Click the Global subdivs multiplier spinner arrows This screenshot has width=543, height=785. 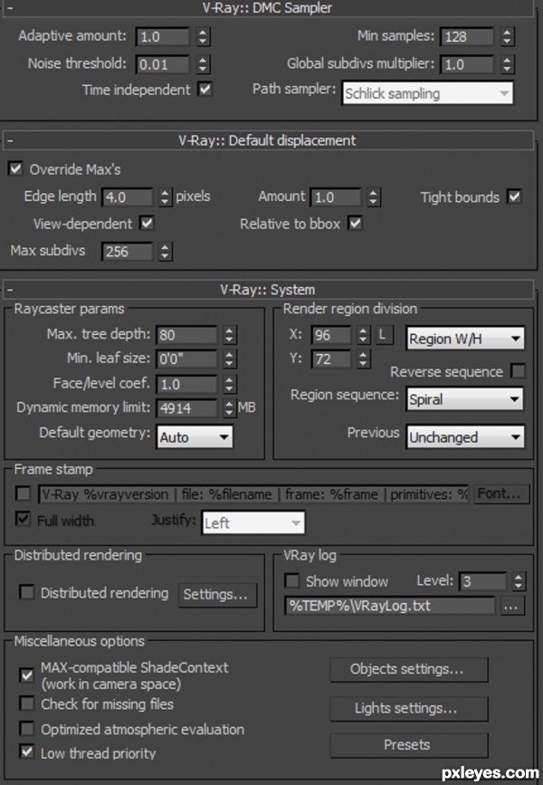[507, 64]
